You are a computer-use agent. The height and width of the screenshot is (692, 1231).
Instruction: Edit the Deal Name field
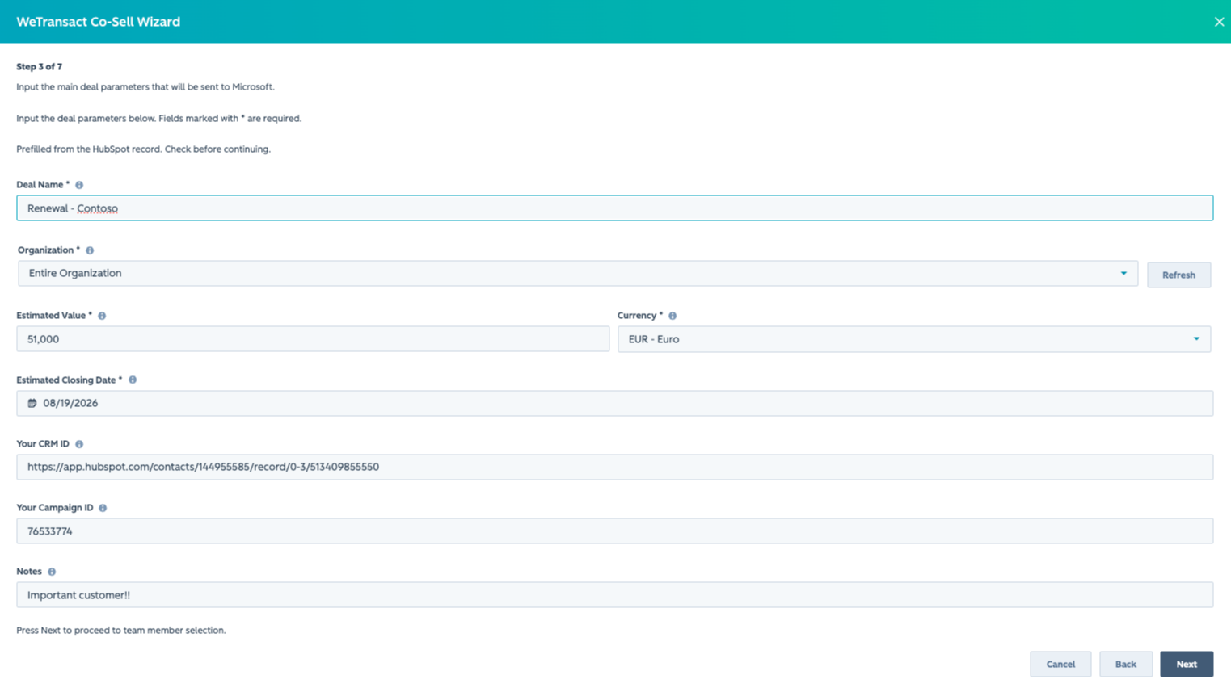click(614, 208)
